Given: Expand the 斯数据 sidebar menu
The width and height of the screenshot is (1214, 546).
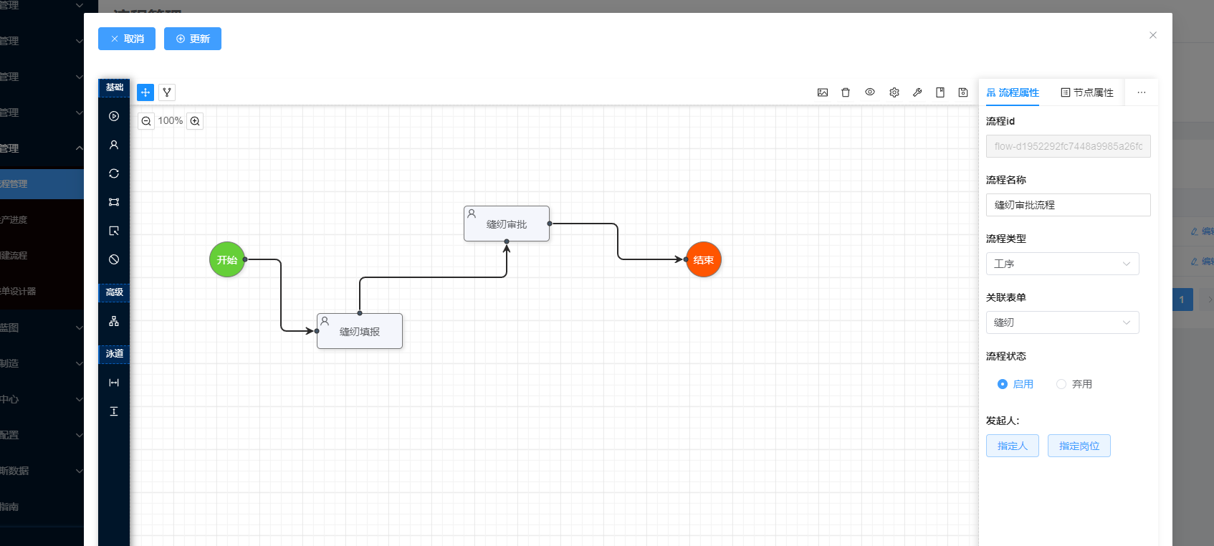Looking at the screenshot, I should (42, 471).
